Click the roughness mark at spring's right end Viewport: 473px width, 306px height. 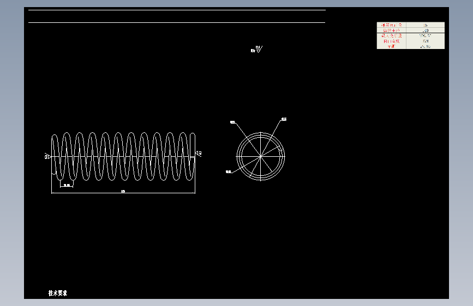(199, 154)
